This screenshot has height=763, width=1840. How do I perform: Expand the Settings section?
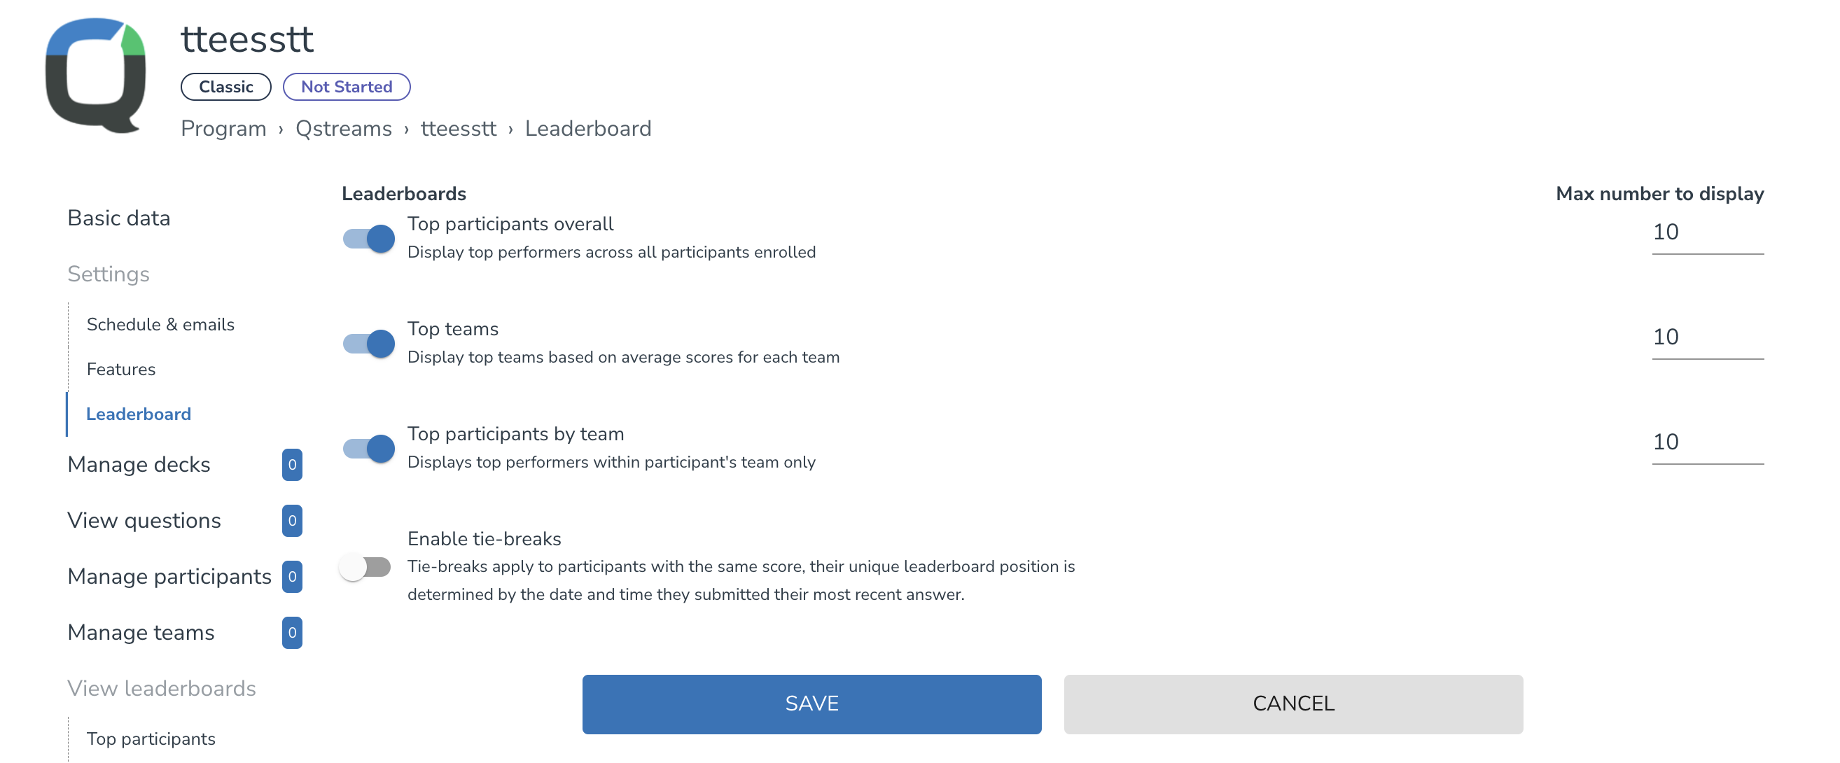[109, 274]
